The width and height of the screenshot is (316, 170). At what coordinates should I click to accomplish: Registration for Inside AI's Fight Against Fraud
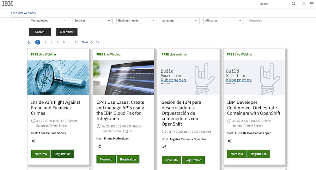[x=63, y=154]
